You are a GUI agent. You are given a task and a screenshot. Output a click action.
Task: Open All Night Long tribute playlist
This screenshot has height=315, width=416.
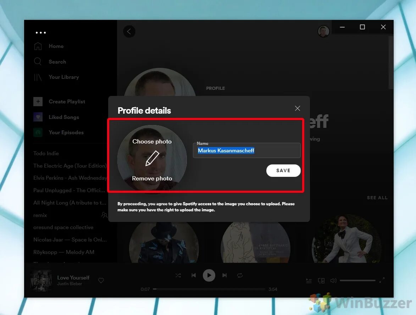point(70,203)
